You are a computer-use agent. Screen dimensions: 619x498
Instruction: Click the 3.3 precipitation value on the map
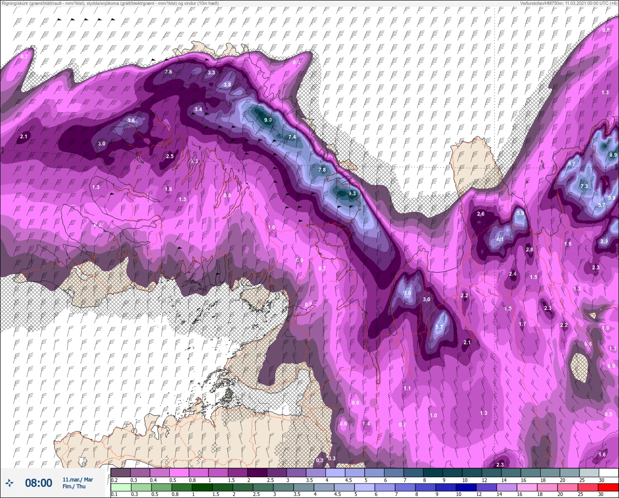[211, 73]
